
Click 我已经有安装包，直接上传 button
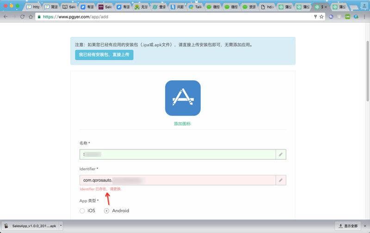104,55
